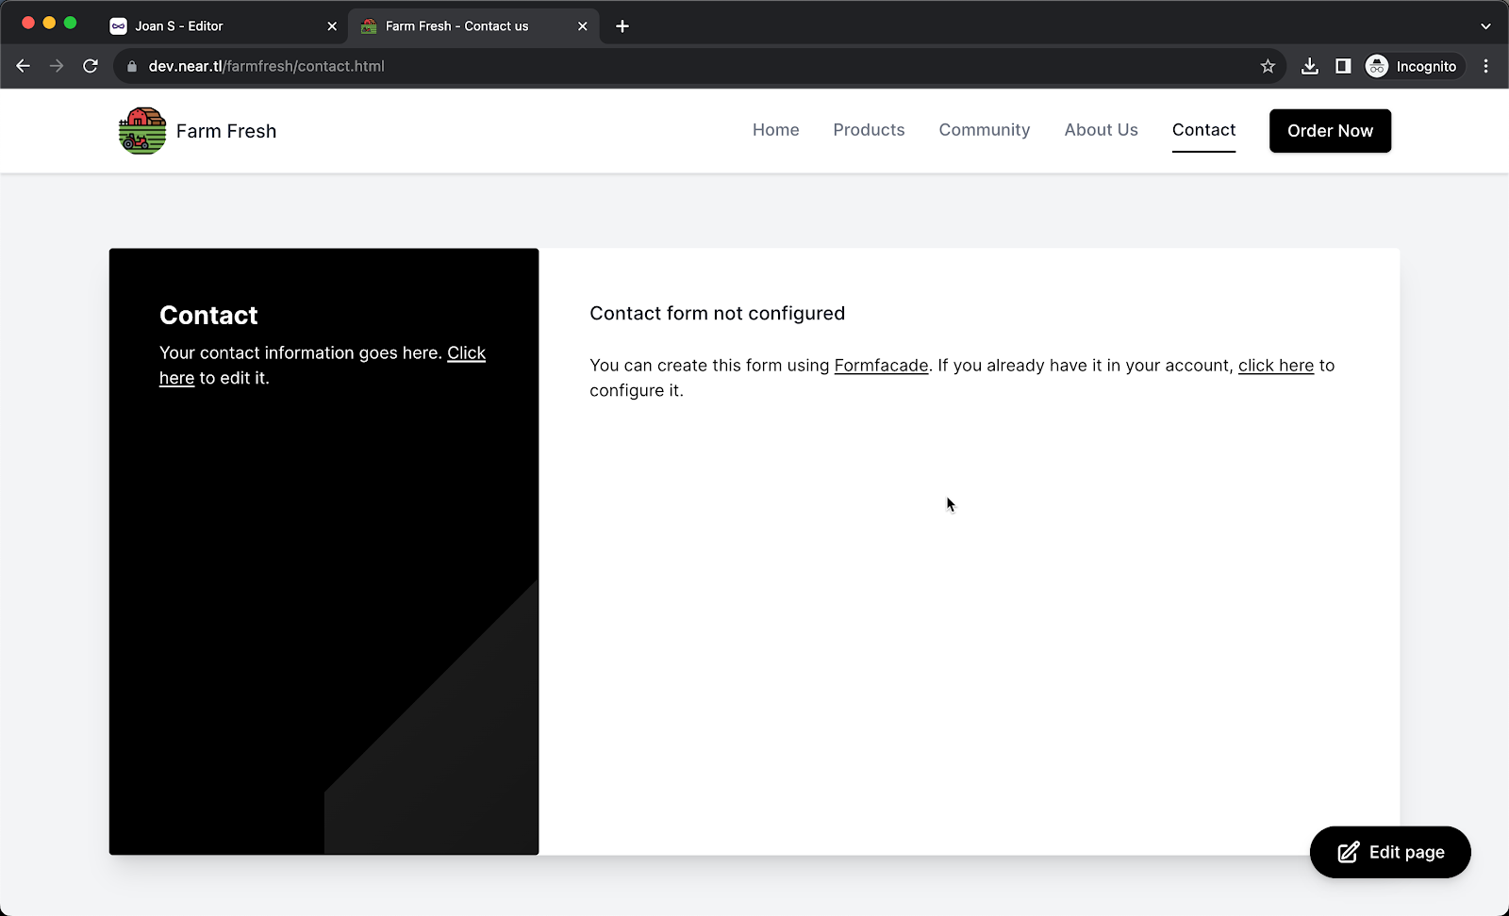This screenshot has height=916, width=1509.
Task: Open the Incognito profile icon
Action: click(1377, 66)
